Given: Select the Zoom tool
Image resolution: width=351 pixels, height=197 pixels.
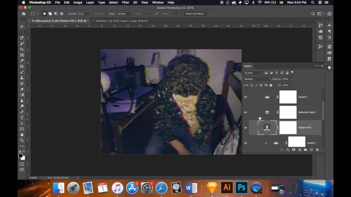Looking at the screenshot, I should [x=22, y=141].
